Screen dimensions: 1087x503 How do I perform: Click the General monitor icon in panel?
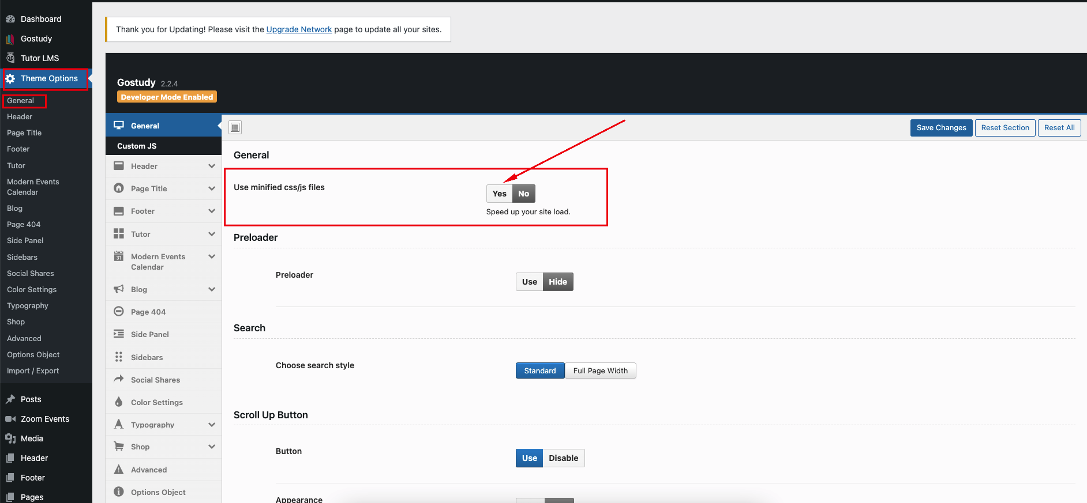[119, 125]
